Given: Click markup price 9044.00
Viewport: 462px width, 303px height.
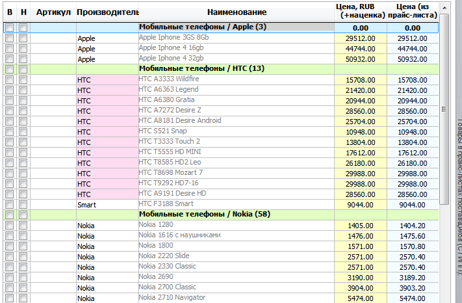Looking at the screenshot, I should pos(361,205).
